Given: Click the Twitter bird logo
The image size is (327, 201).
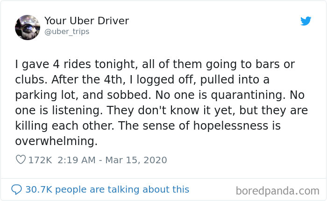Looking at the screenshot, I should 306,21.
